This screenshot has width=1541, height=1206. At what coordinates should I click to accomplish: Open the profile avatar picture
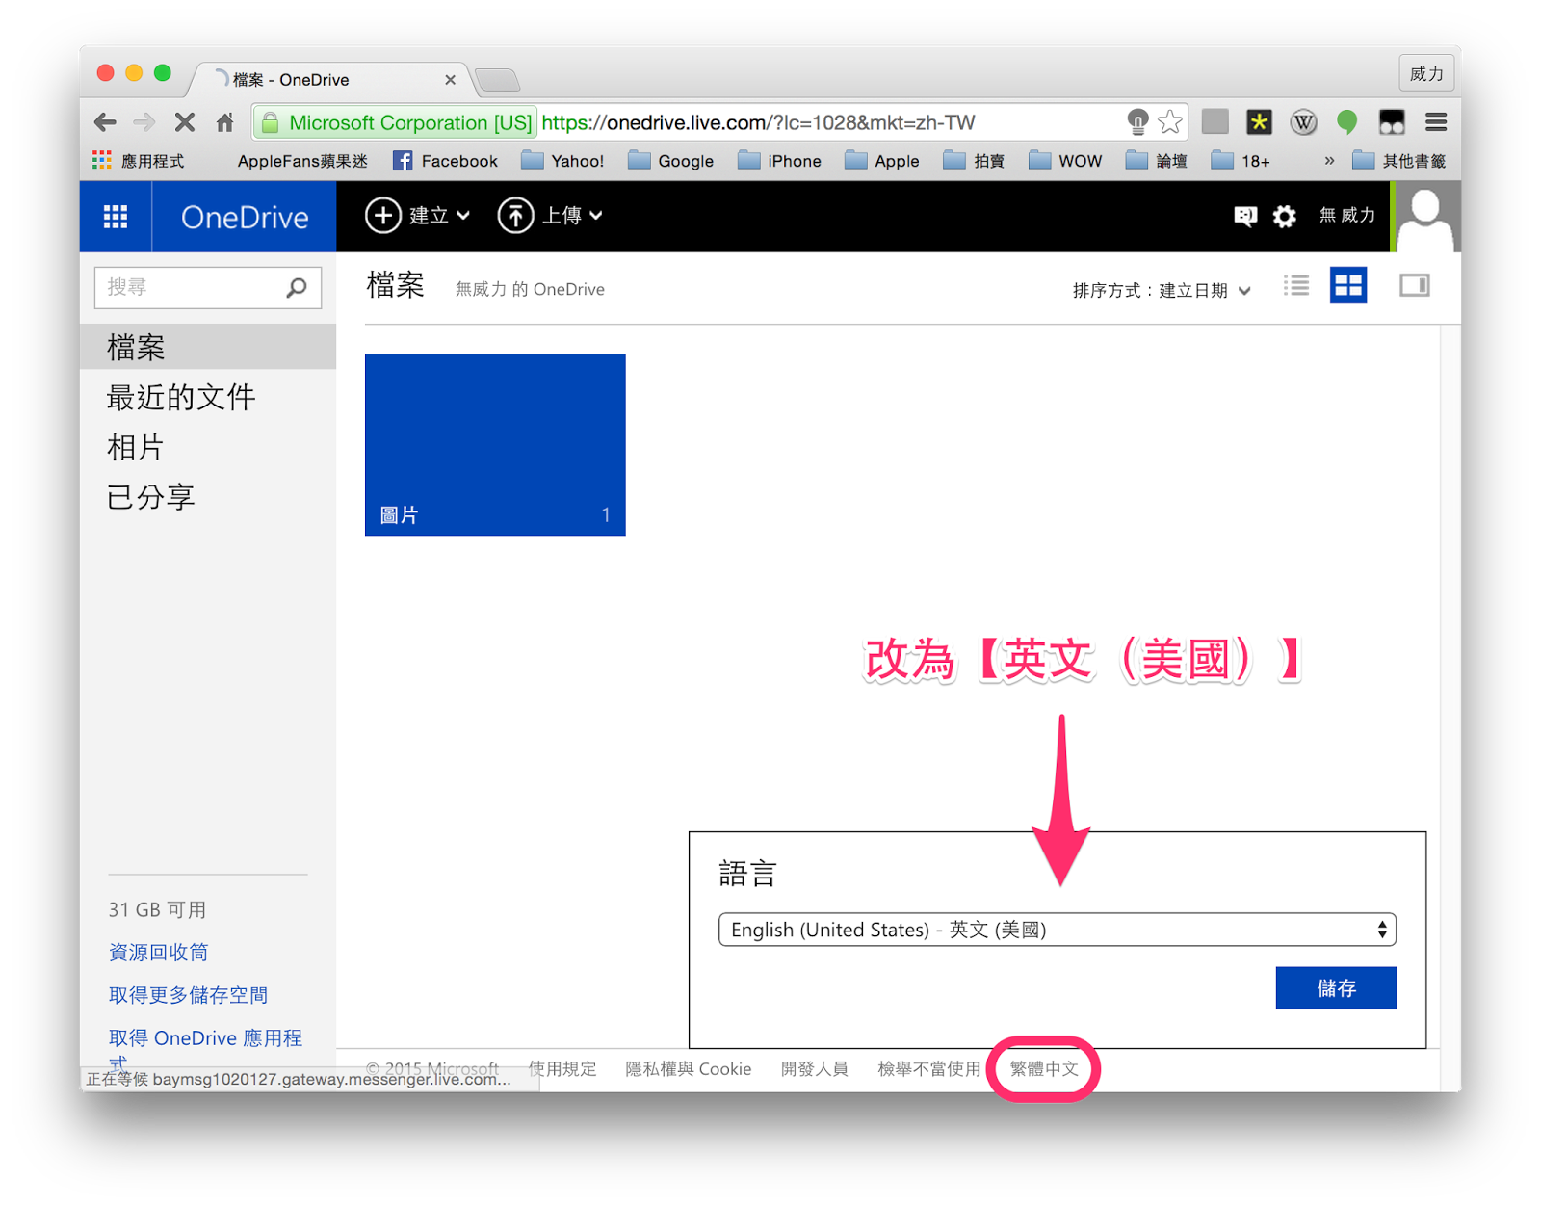click(x=1426, y=217)
